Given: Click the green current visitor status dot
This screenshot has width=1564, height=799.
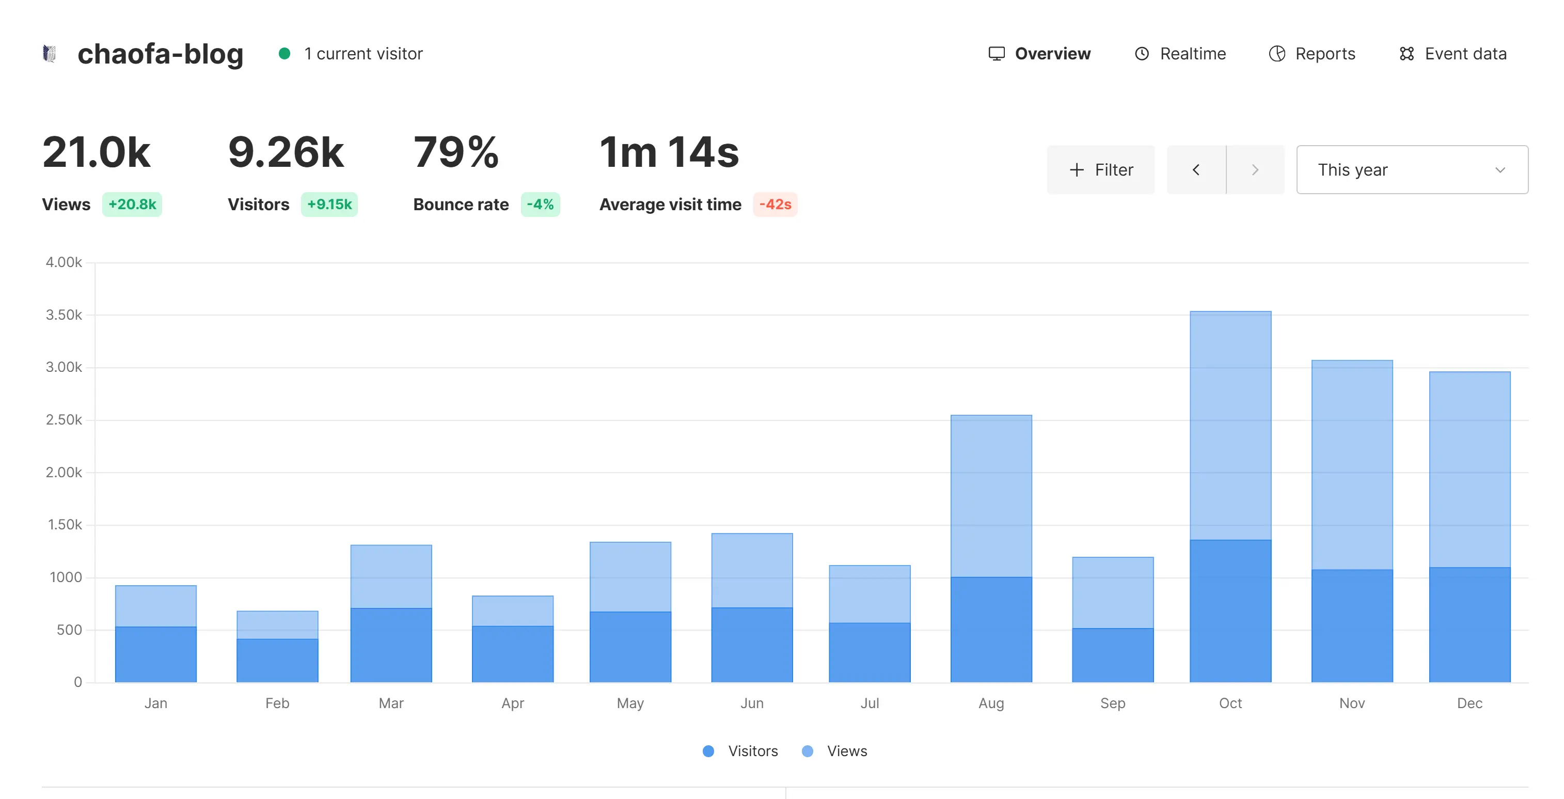Looking at the screenshot, I should click(284, 53).
